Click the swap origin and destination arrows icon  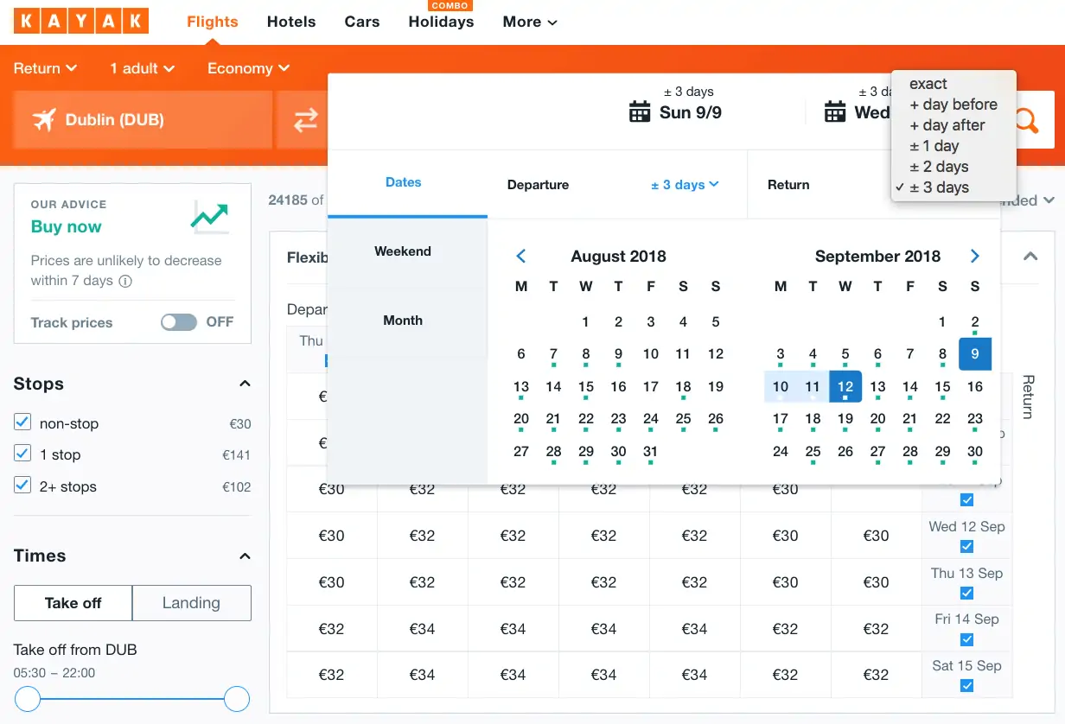coord(306,120)
